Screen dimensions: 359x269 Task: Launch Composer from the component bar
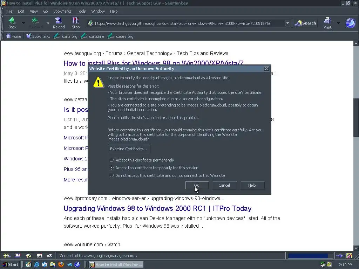click(29, 255)
